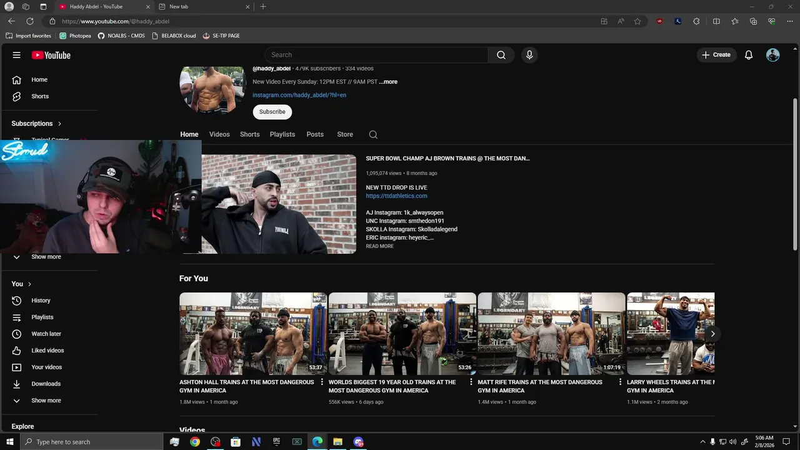Add page to favorites with star icon
Screen dimensions: 800x450
point(637,21)
